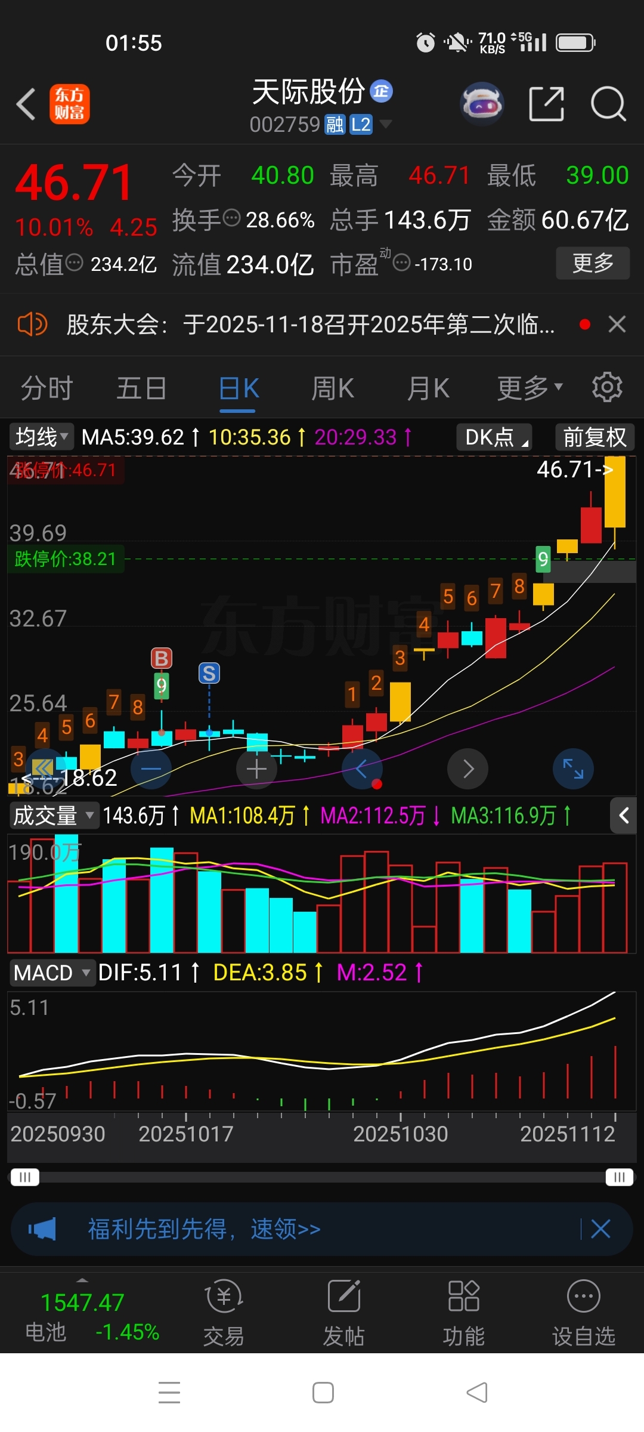This screenshot has width=644, height=1432.
Task: Tap the right handle of date range slider
Action: point(620,1177)
